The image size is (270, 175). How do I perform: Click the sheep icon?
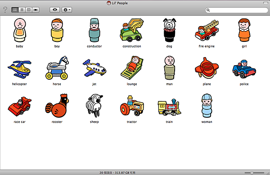tap(94, 106)
